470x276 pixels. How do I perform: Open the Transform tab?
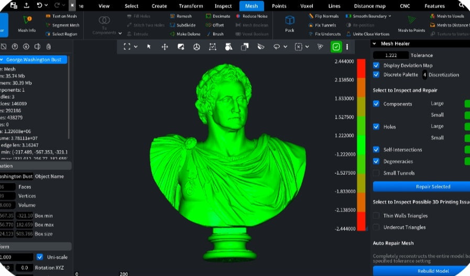point(191,6)
